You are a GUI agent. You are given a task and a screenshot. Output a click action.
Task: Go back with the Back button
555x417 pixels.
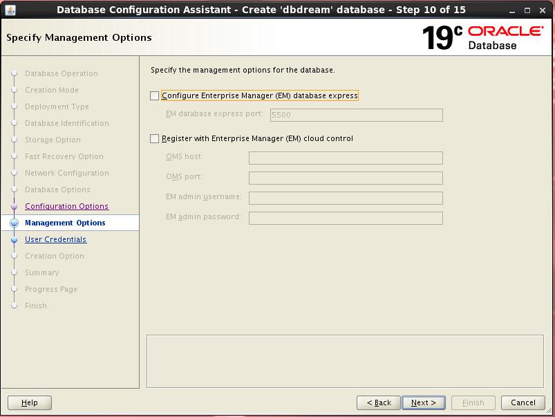click(379, 402)
